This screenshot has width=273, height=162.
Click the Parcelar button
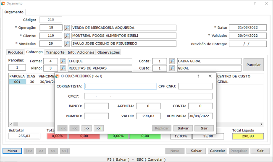pyautogui.click(x=254, y=65)
